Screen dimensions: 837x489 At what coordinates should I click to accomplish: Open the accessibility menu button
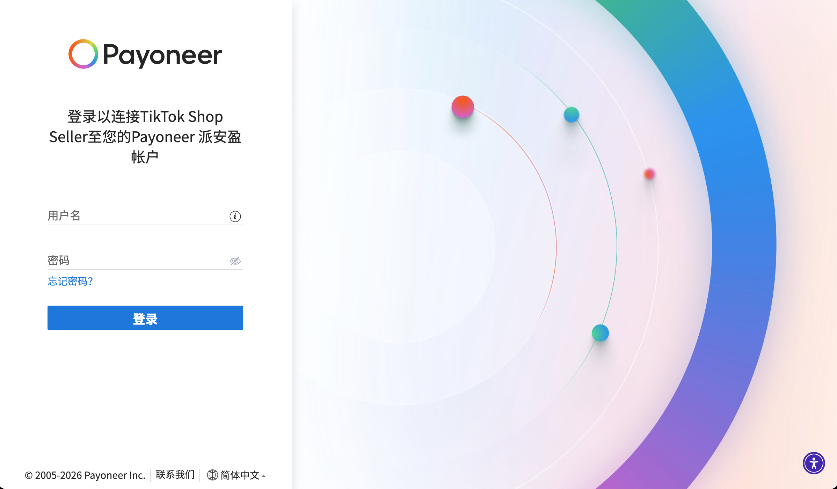[814, 464]
